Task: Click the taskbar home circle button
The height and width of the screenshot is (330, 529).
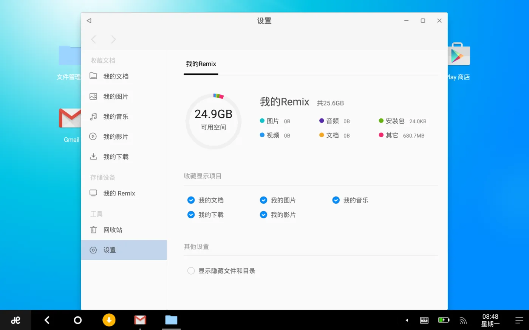Action: coord(78,320)
